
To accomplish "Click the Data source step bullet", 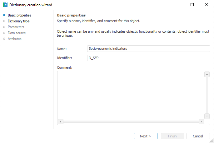I will click(4, 33).
